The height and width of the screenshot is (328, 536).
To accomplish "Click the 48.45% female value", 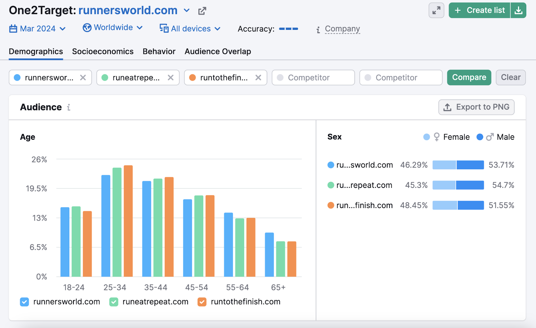I will coord(414,205).
